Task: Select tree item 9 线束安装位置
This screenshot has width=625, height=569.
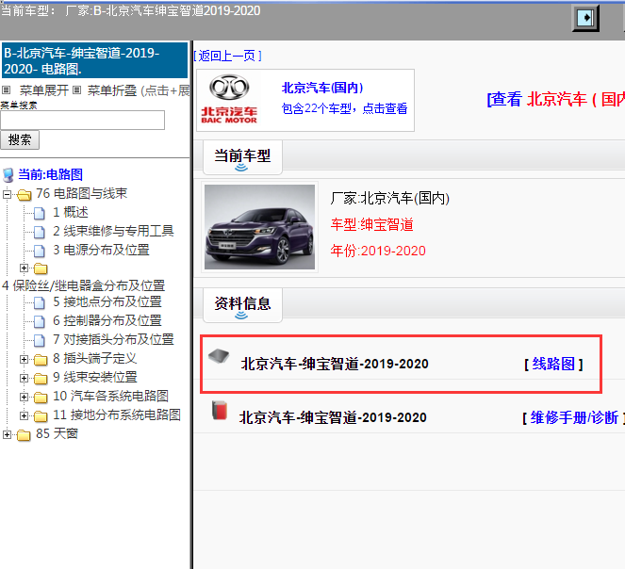Action: [x=95, y=377]
